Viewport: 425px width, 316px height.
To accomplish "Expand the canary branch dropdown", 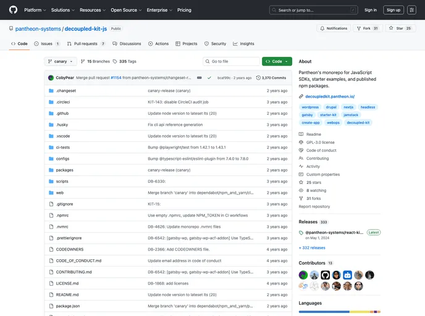I will click(61, 61).
